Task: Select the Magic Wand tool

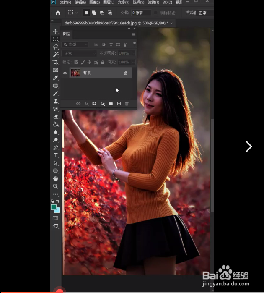Action: point(55,55)
